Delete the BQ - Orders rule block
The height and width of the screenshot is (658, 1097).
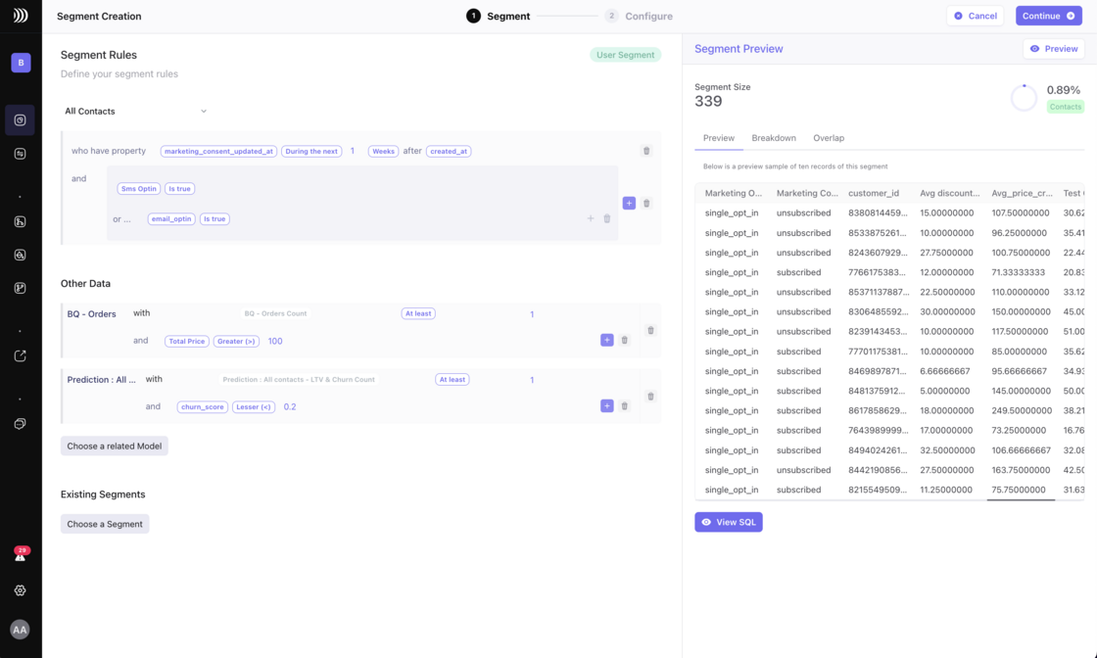tap(650, 330)
